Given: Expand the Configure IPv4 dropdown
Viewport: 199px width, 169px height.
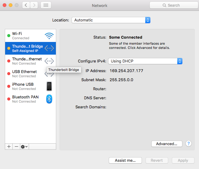Looking at the screenshot, I should [145, 61].
